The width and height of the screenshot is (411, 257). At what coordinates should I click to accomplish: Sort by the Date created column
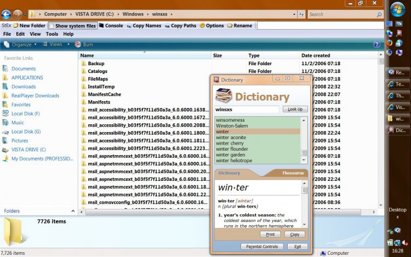pos(338,55)
